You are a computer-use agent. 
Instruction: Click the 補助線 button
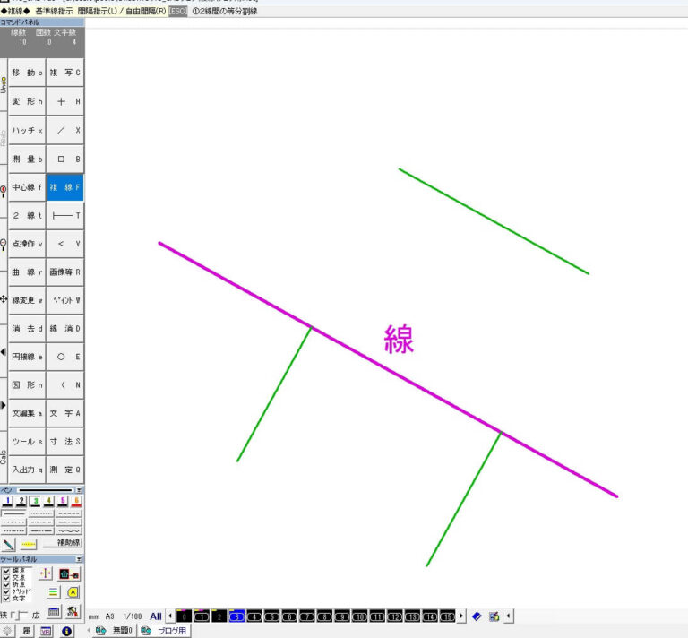click(x=63, y=543)
